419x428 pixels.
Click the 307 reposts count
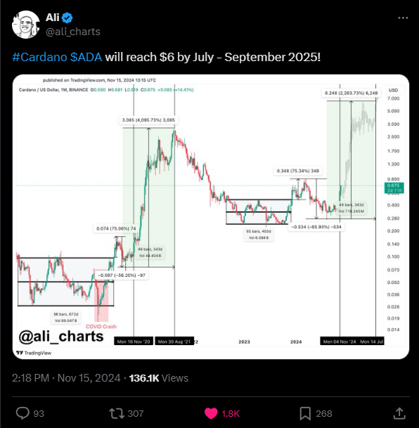click(x=136, y=413)
